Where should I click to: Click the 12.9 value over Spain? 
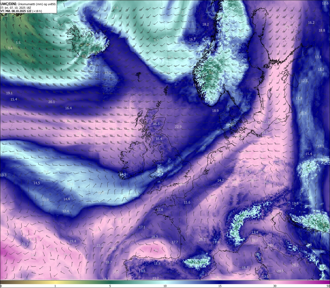(157, 263)
